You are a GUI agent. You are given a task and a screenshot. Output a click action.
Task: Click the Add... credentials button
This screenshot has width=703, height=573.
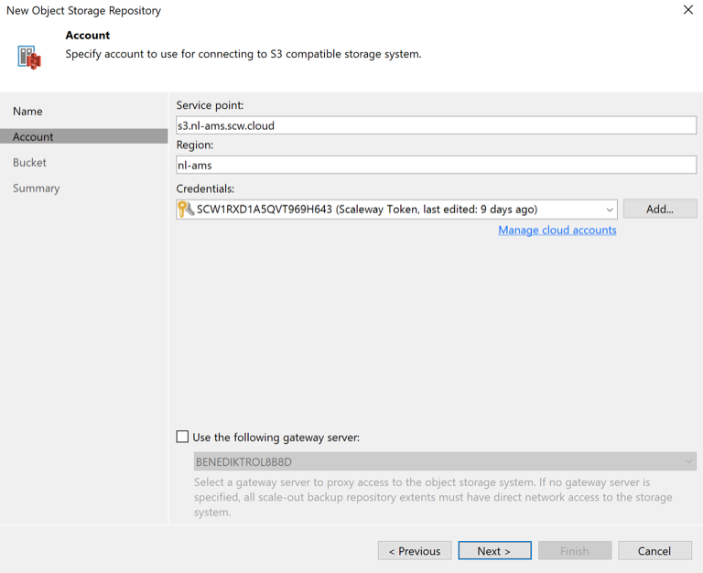click(659, 210)
